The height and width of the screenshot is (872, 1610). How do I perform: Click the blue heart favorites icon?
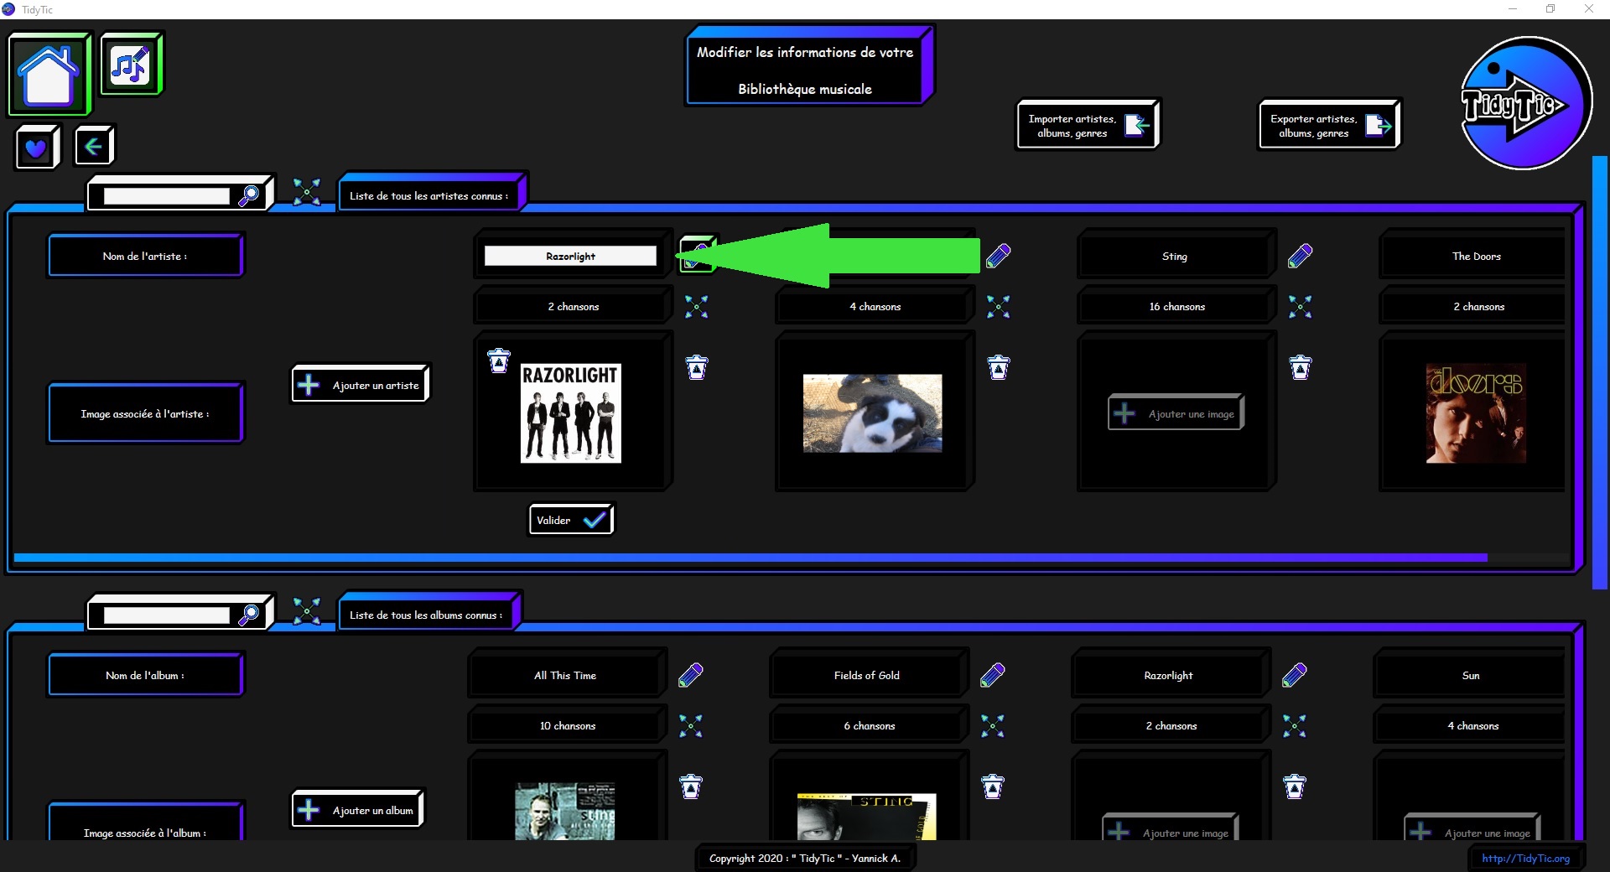[x=37, y=148]
